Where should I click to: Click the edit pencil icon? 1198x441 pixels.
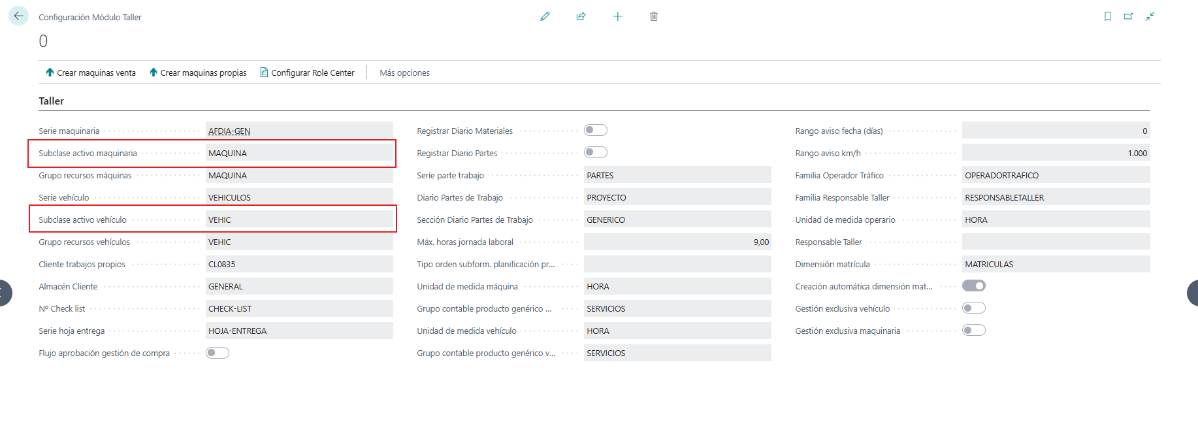545,16
